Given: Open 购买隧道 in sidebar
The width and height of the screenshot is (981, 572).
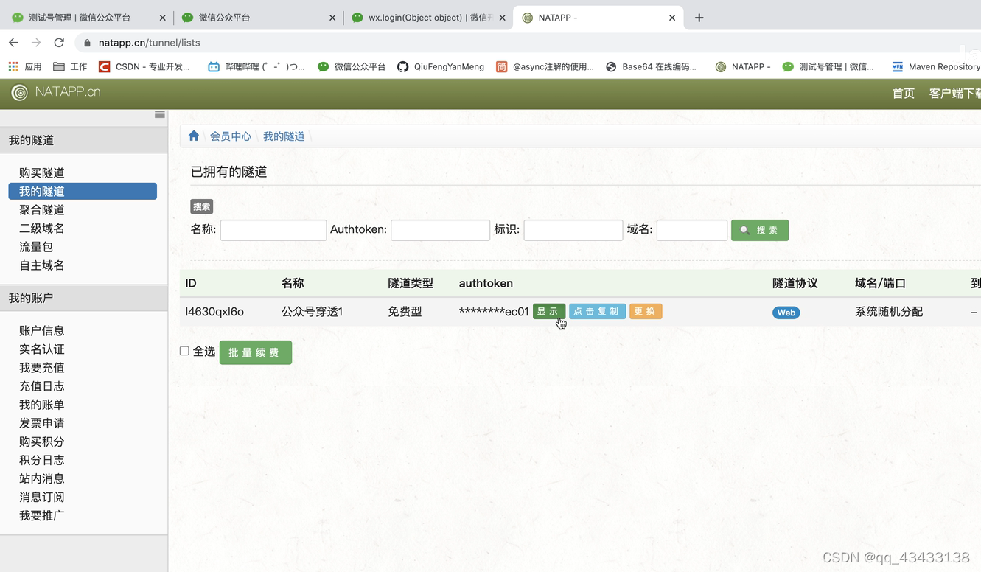Looking at the screenshot, I should 42,172.
